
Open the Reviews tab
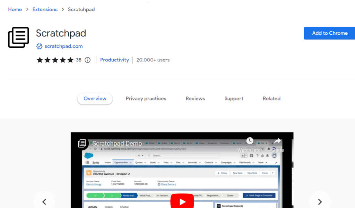[x=195, y=99]
